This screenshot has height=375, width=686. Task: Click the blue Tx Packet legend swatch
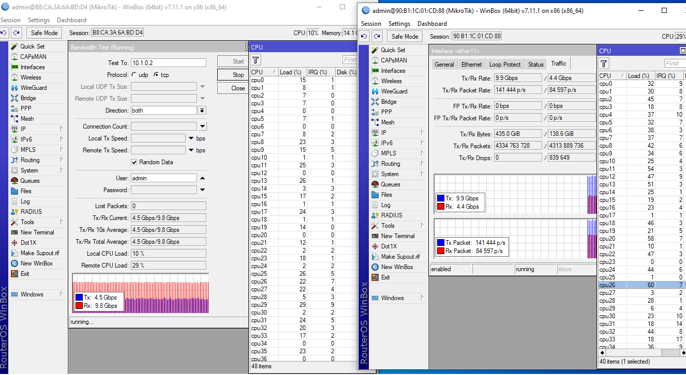click(x=440, y=243)
